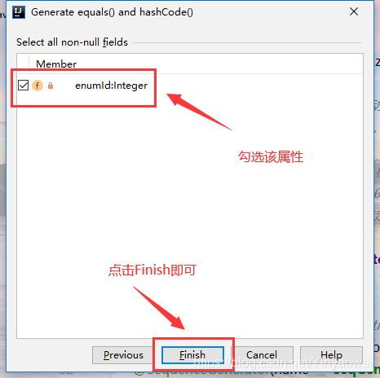Image resolution: width=380 pixels, height=378 pixels.
Task: Click the red arrow pointing at enumId row
Action: point(199,112)
